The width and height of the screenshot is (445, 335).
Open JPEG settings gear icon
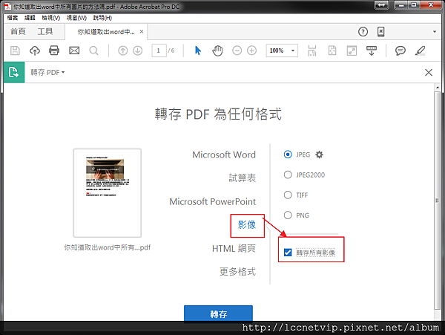point(320,155)
